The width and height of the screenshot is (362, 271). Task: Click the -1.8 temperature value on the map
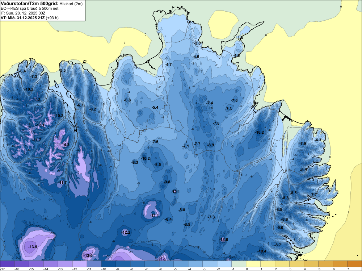point(240,38)
